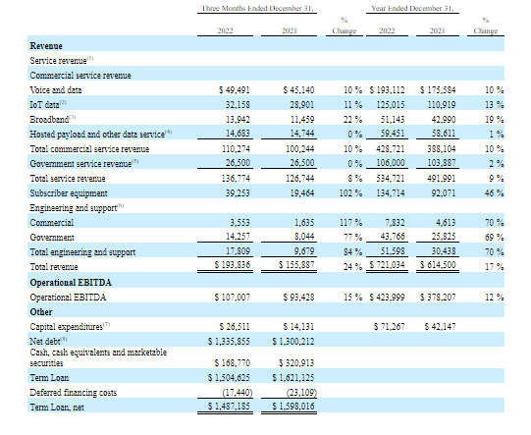This screenshot has height=435, width=531.
Task: Click Operational EBITDA value $ 107,007
Action: 233,298
